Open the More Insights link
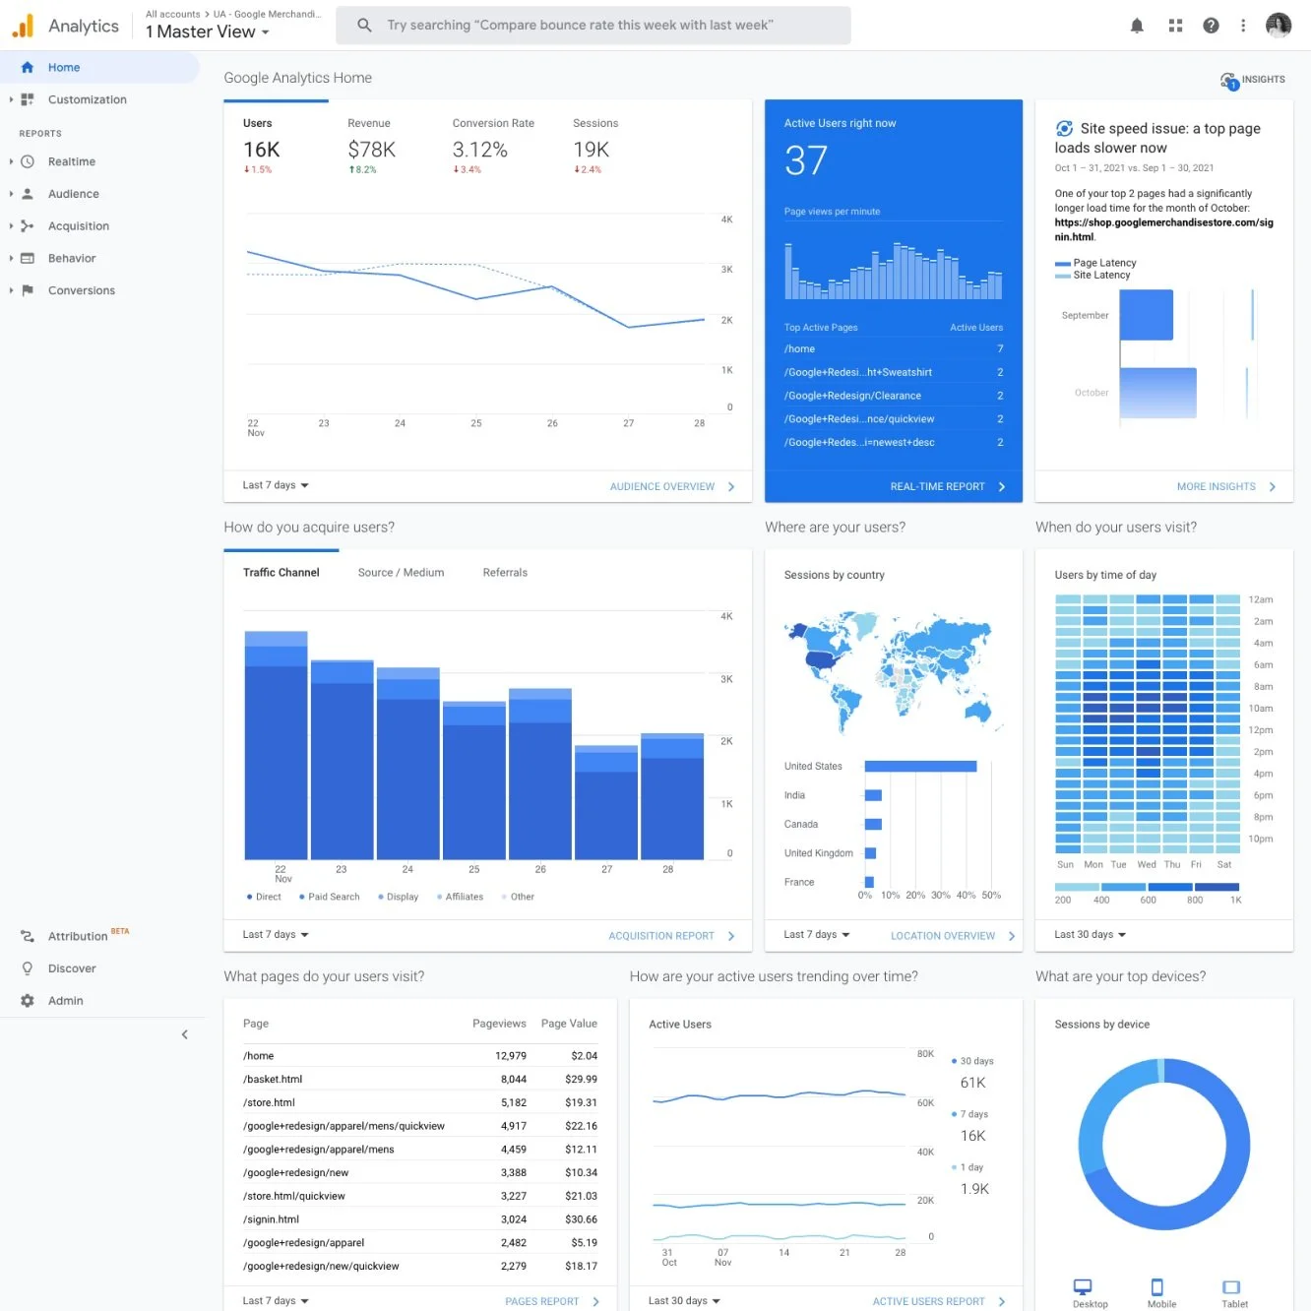The width and height of the screenshot is (1311, 1311). 1226,487
